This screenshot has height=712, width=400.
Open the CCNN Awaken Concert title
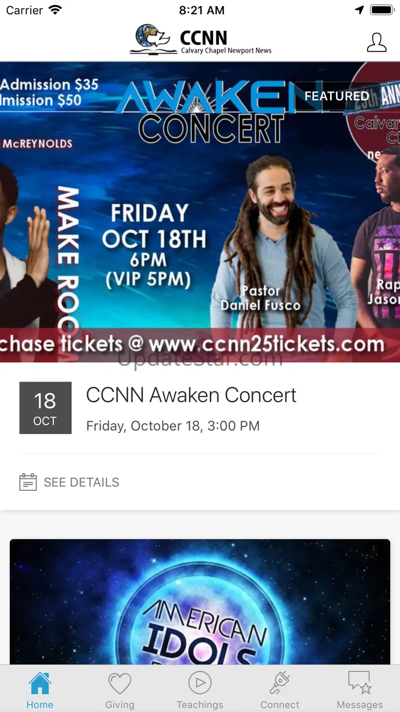pyautogui.click(x=191, y=395)
